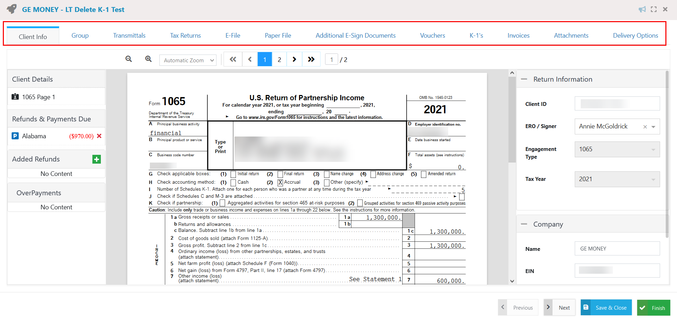Viewport: 677px width, 323px height.
Task: Go to page 2 using the page thumbnail button
Action: pyautogui.click(x=279, y=59)
